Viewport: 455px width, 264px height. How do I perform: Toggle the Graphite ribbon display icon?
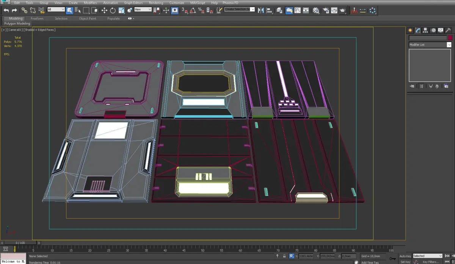click(289, 10)
